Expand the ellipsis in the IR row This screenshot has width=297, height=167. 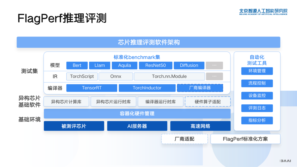215,76
